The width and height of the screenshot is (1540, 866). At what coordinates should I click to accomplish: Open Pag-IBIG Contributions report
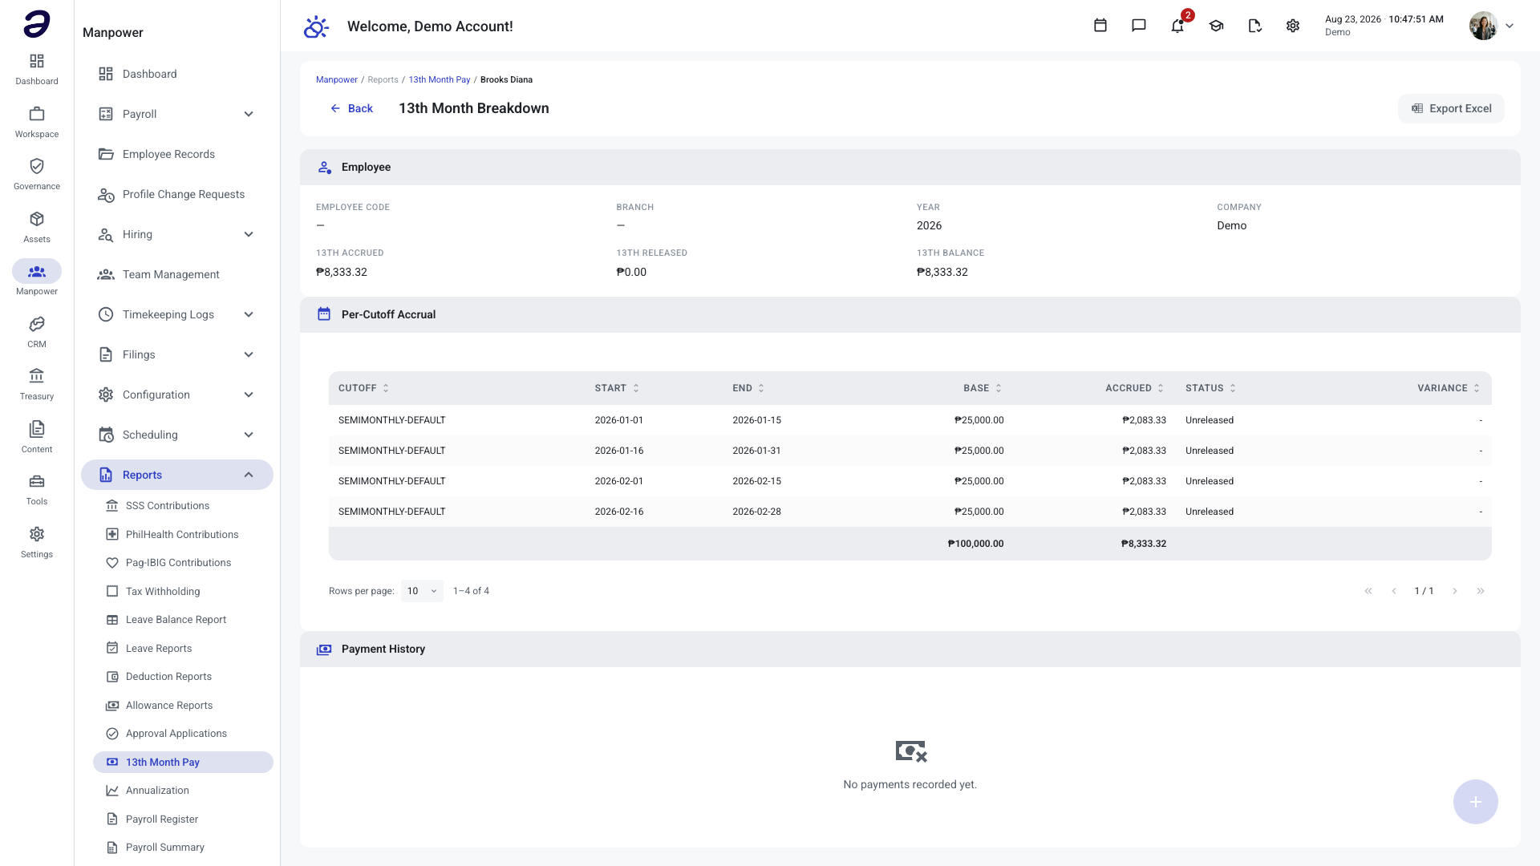click(x=183, y=563)
